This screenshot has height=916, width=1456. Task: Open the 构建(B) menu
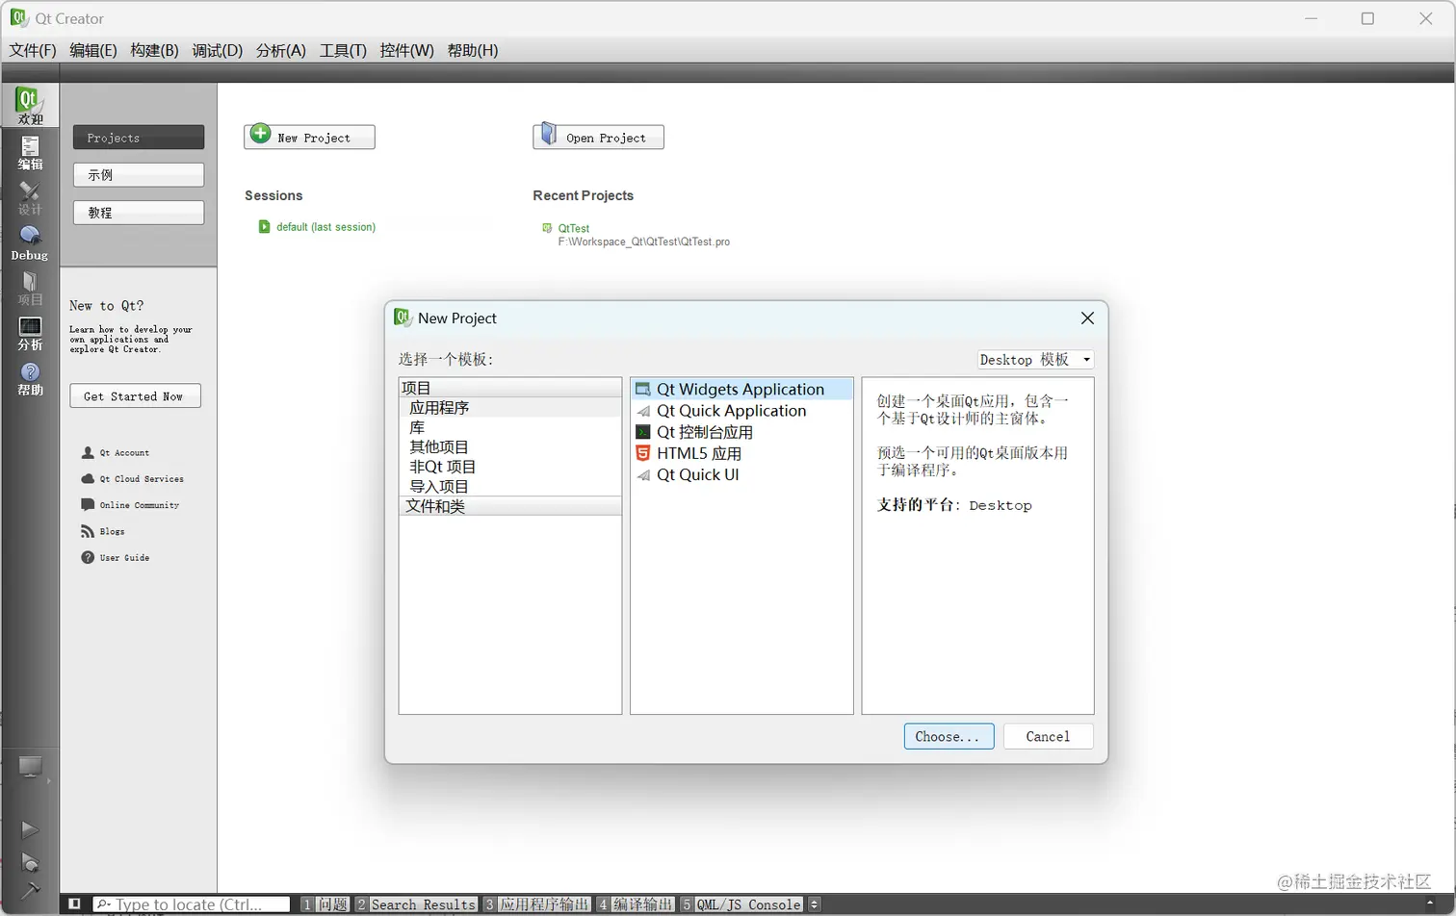pyautogui.click(x=154, y=50)
